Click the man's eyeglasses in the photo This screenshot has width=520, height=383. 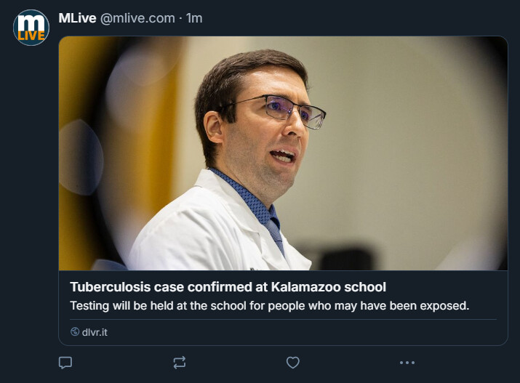[287, 109]
